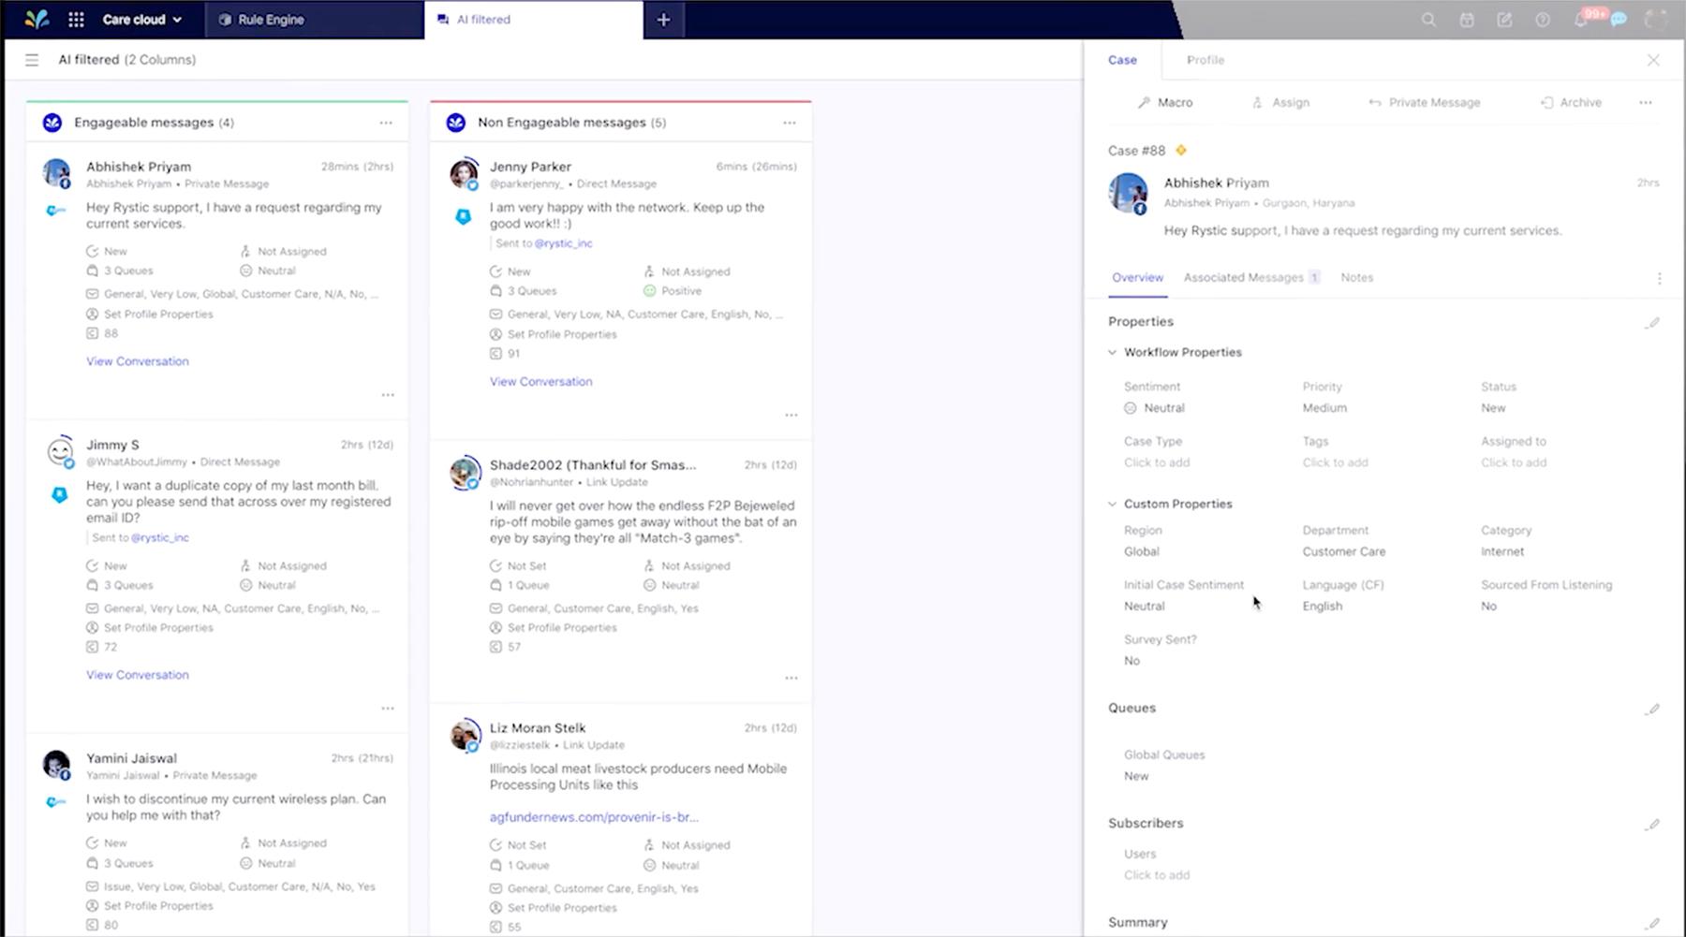The image size is (1686, 937).
Task: Switch to the Associated Messages tab
Action: (1245, 277)
